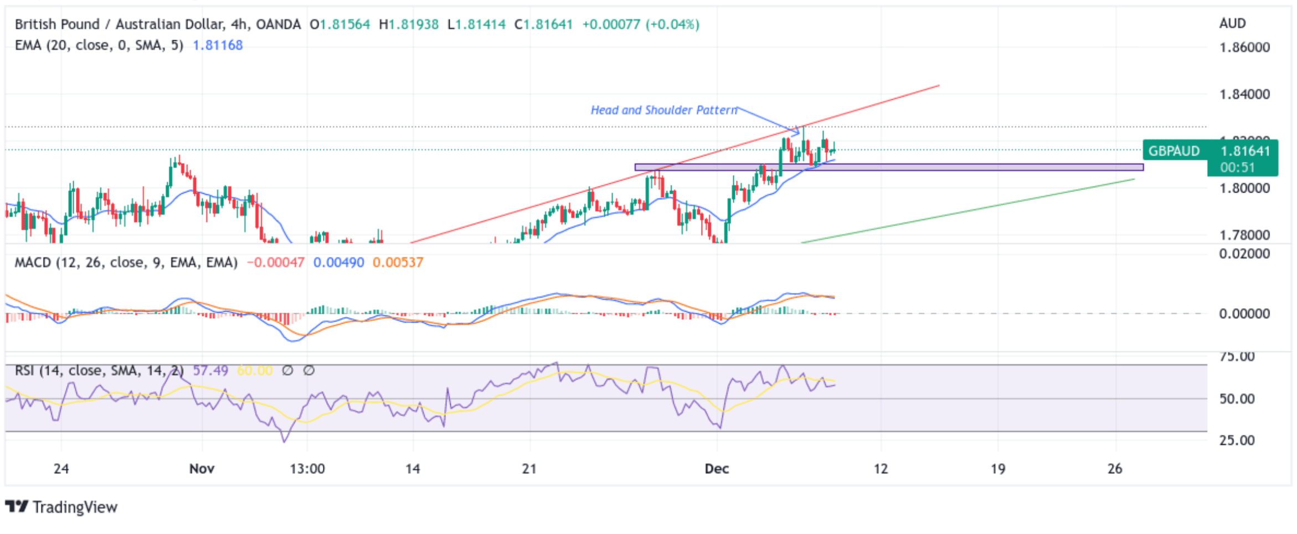
Task: Click the 50.00 RSI axis level
Action: pos(1237,399)
